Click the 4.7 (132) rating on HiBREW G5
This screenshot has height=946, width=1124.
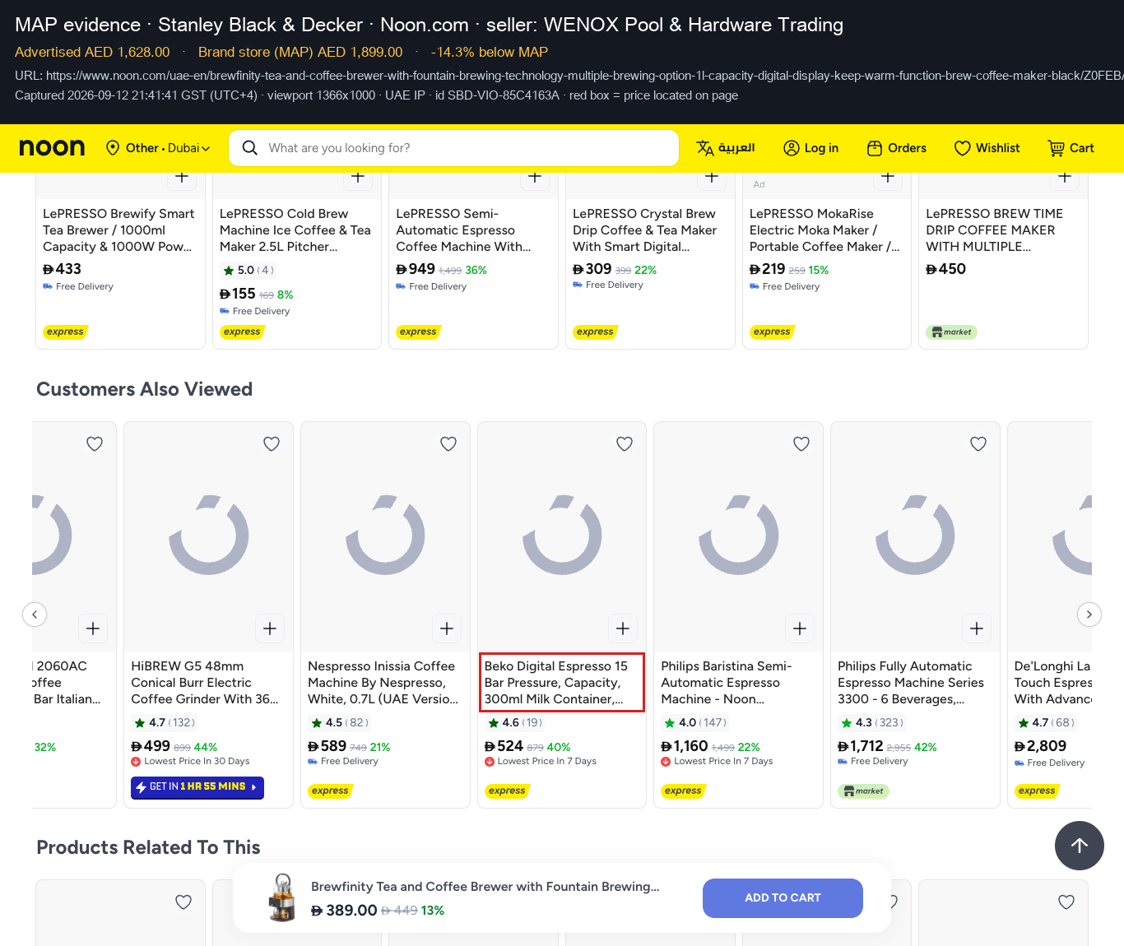click(165, 723)
